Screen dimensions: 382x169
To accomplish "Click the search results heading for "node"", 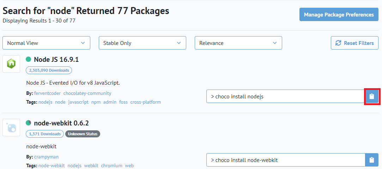I will tap(86, 11).
